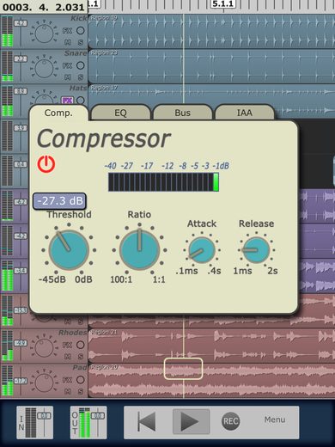335x447 pixels.
Task: Click the -27.3 dB value field
Action: click(59, 201)
